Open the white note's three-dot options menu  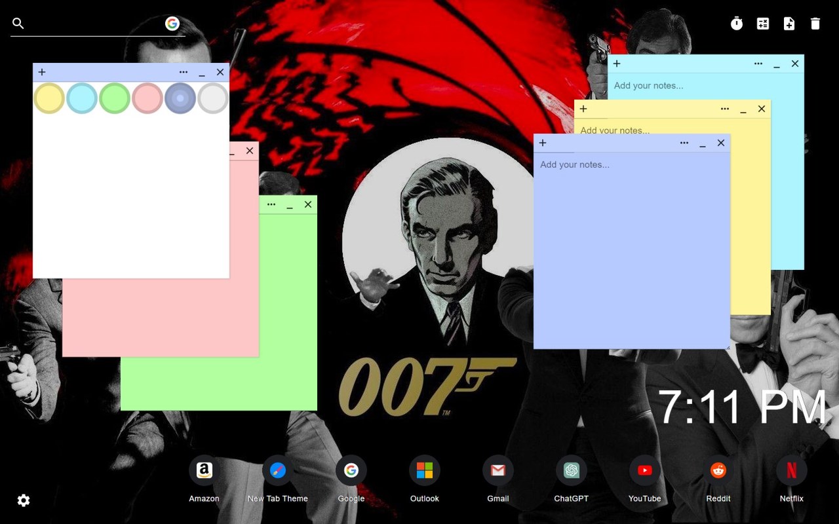click(x=184, y=72)
